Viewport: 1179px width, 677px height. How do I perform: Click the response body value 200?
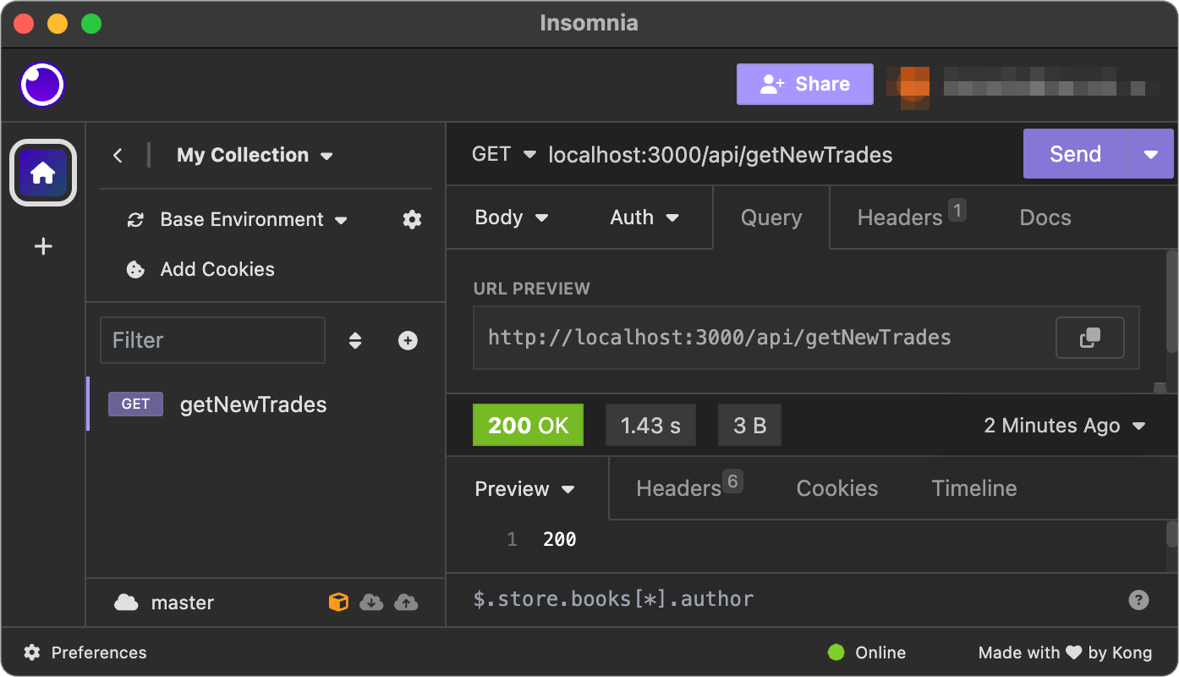click(x=559, y=540)
